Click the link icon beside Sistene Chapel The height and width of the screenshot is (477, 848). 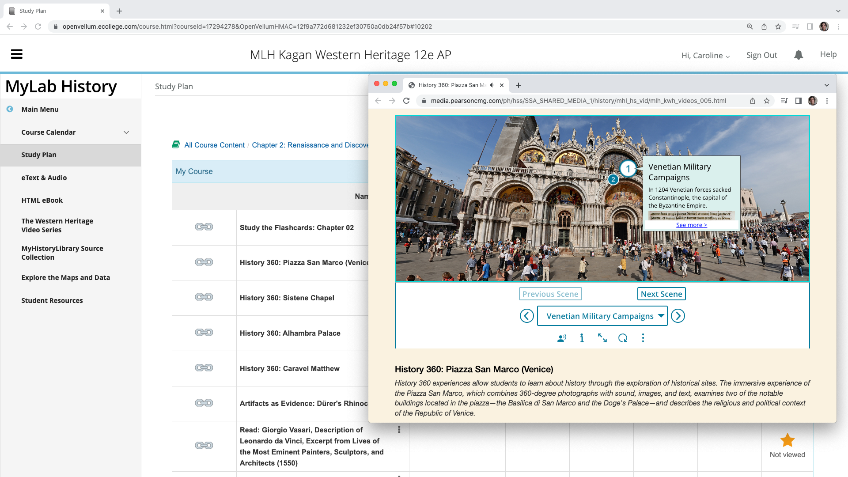[x=204, y=297]
